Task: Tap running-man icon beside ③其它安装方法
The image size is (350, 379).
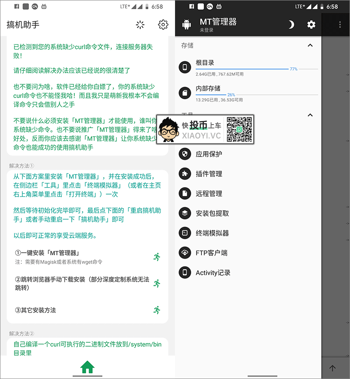Action: (x=157, y=310)
